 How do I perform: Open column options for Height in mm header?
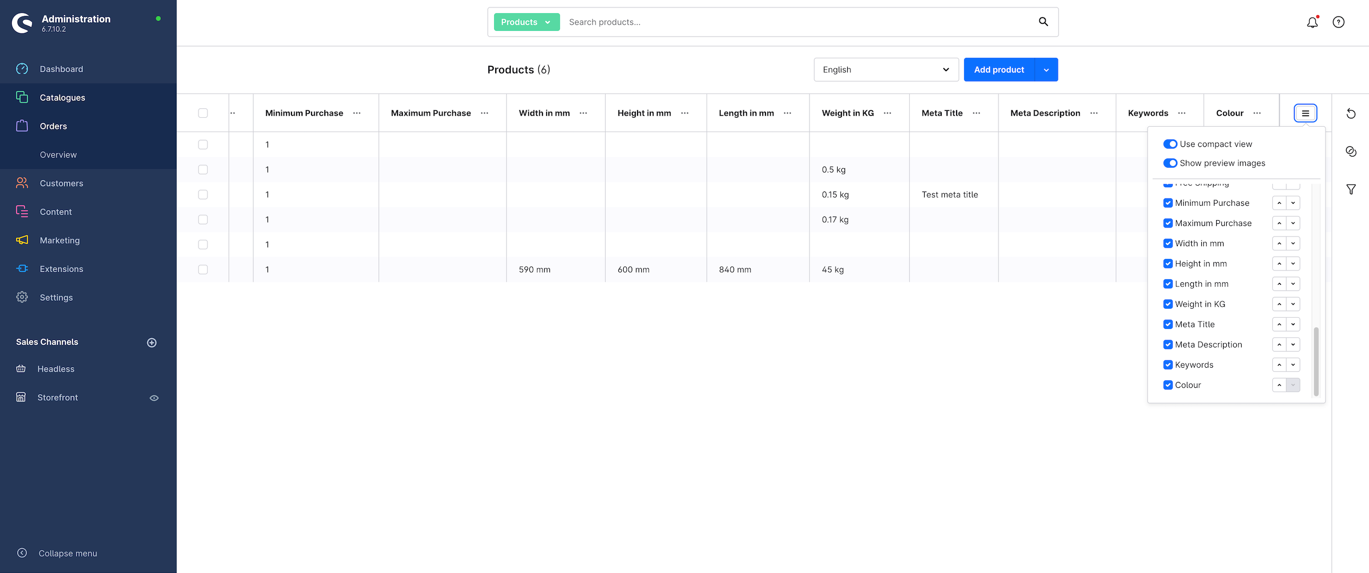coord(685,113)
